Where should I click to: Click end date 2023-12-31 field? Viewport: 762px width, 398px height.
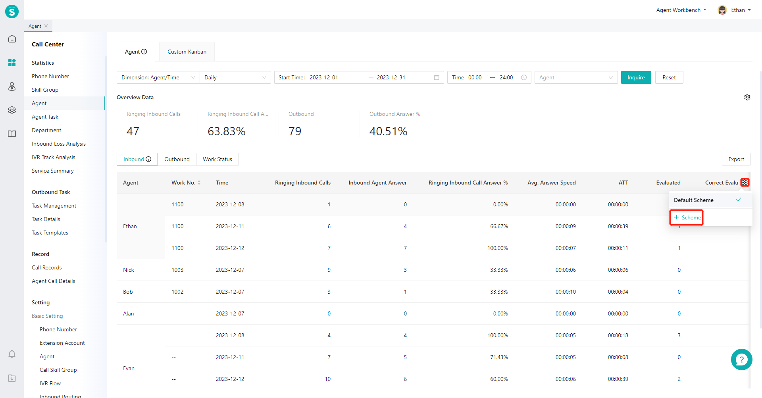tap(391, 77)
